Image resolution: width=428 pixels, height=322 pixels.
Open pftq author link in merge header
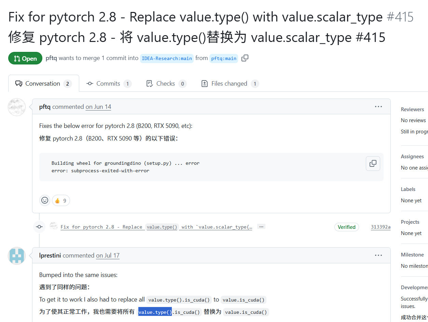[51, 58]
